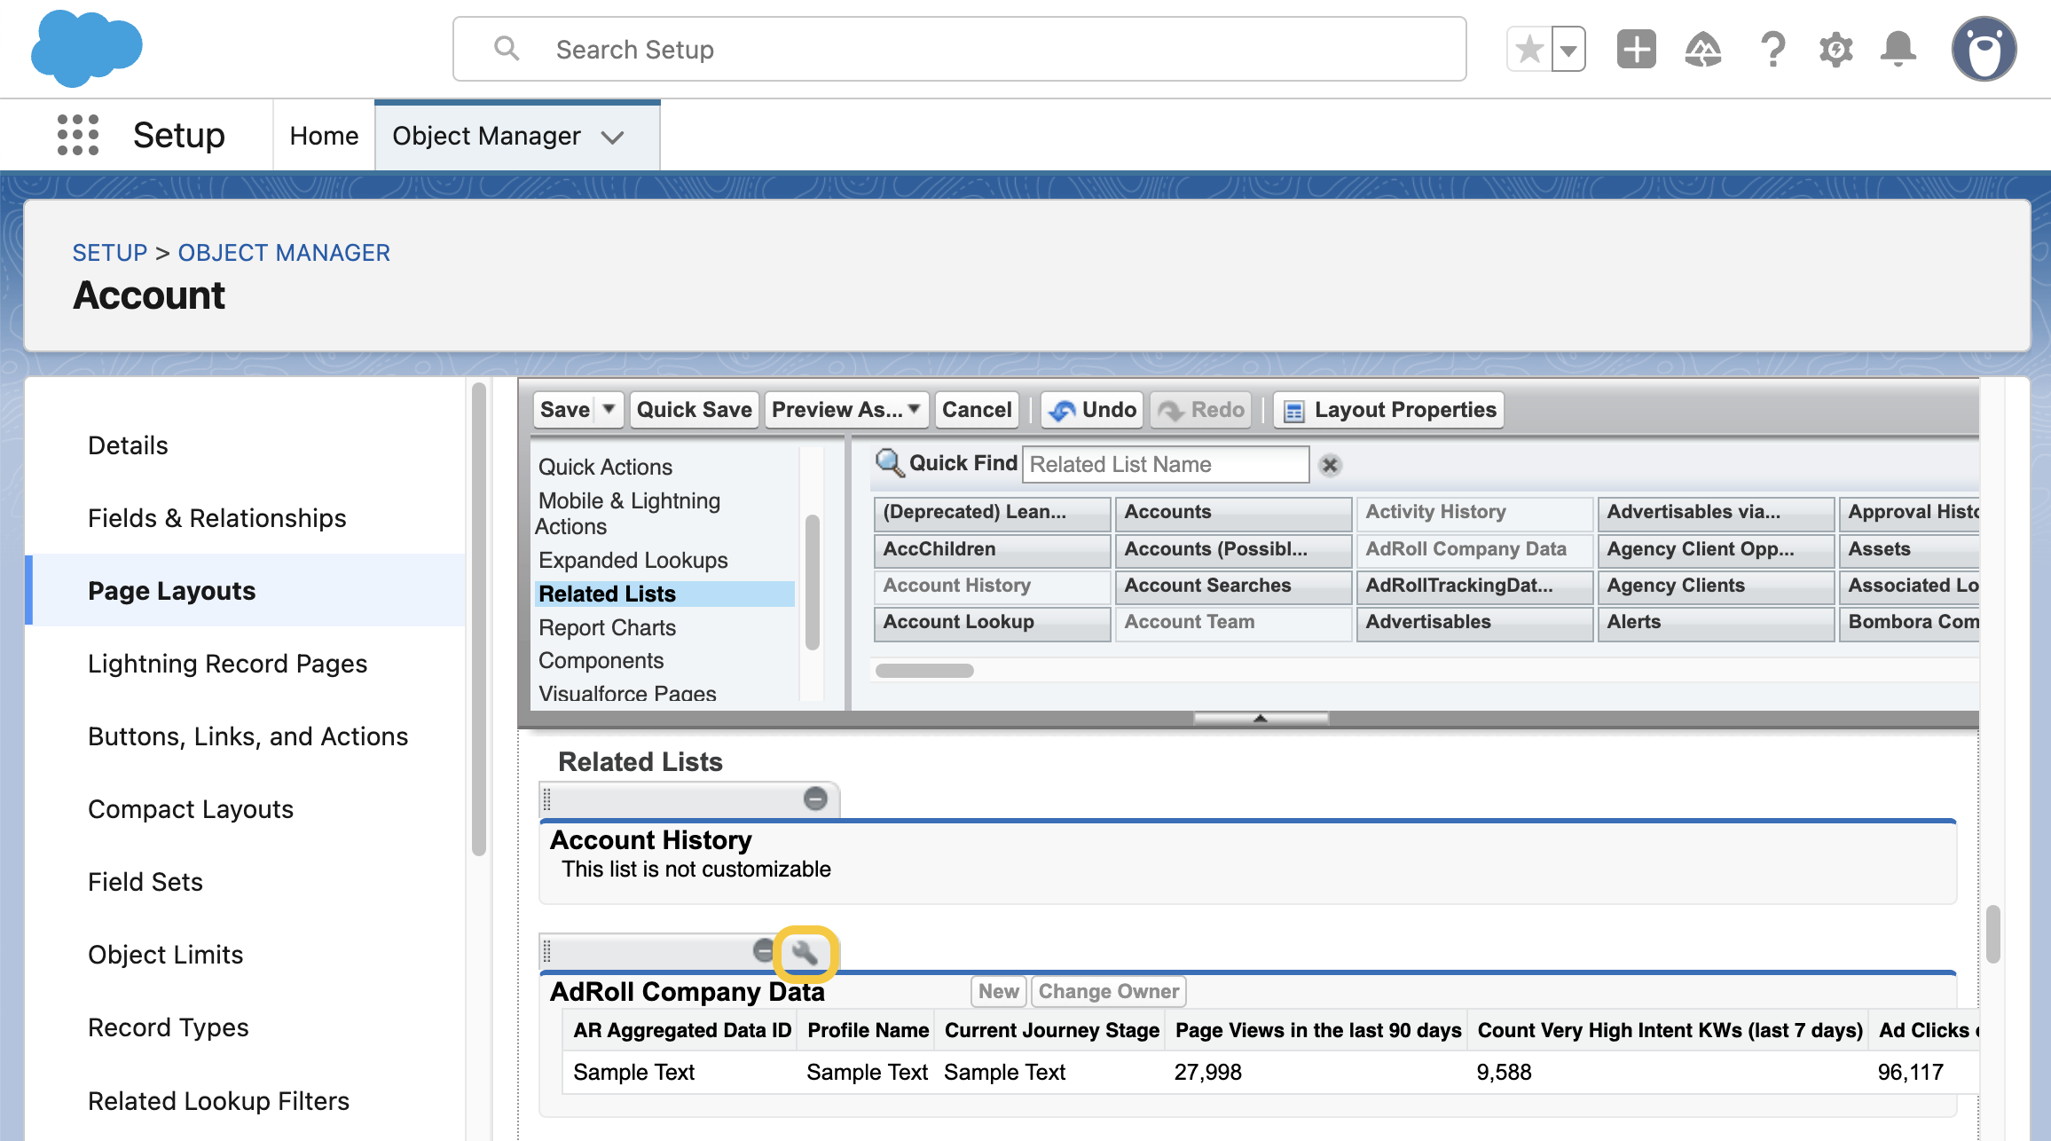This screenshot has width=2051, height=1141.
Task: Select Page Layouts in the sidebar
Action: (245, 591)
